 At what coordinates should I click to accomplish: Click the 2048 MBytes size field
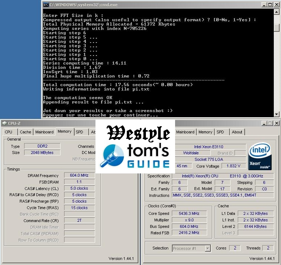42,153
